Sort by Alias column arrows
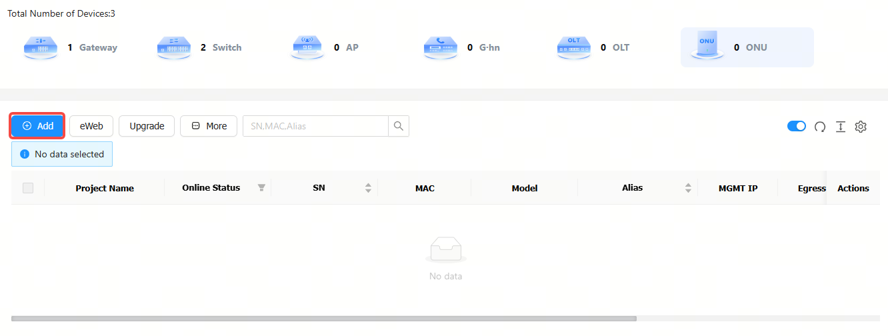The image size is (888, 336). click(x=688, y=188)
